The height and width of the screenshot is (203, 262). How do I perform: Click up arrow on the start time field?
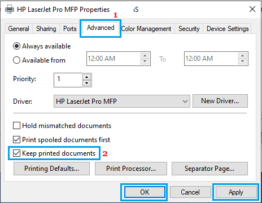145,56
